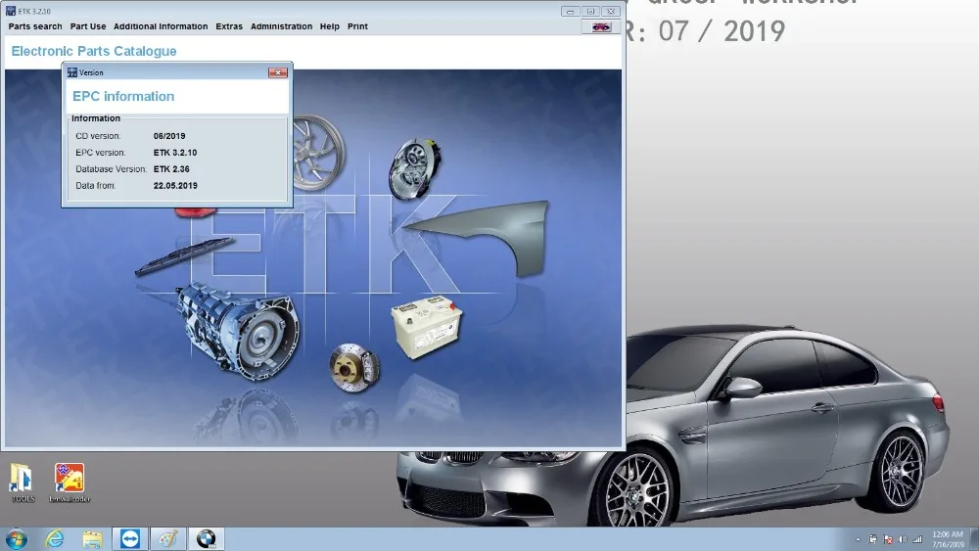Switch to BMW ETK taskbar button

[206, 539]
